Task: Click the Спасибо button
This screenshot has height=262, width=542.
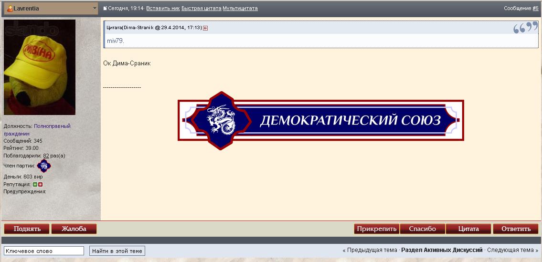Action: click(423, 229)
